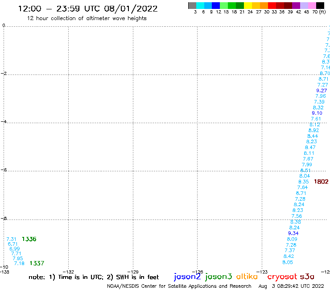
Task: Click the timestamp 'Aug 3 08:29:42 UTC 2022'
Action: pyautogui.click(x=291, y=286)
